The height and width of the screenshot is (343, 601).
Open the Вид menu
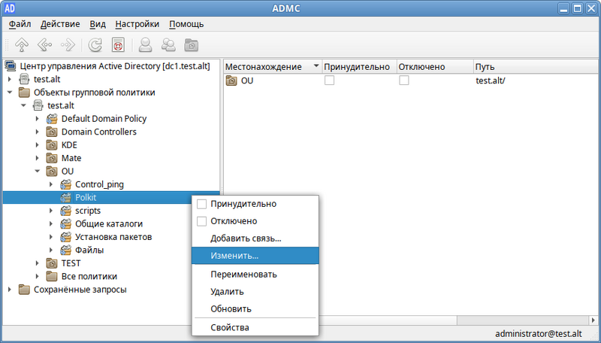(x=98, y=24)
